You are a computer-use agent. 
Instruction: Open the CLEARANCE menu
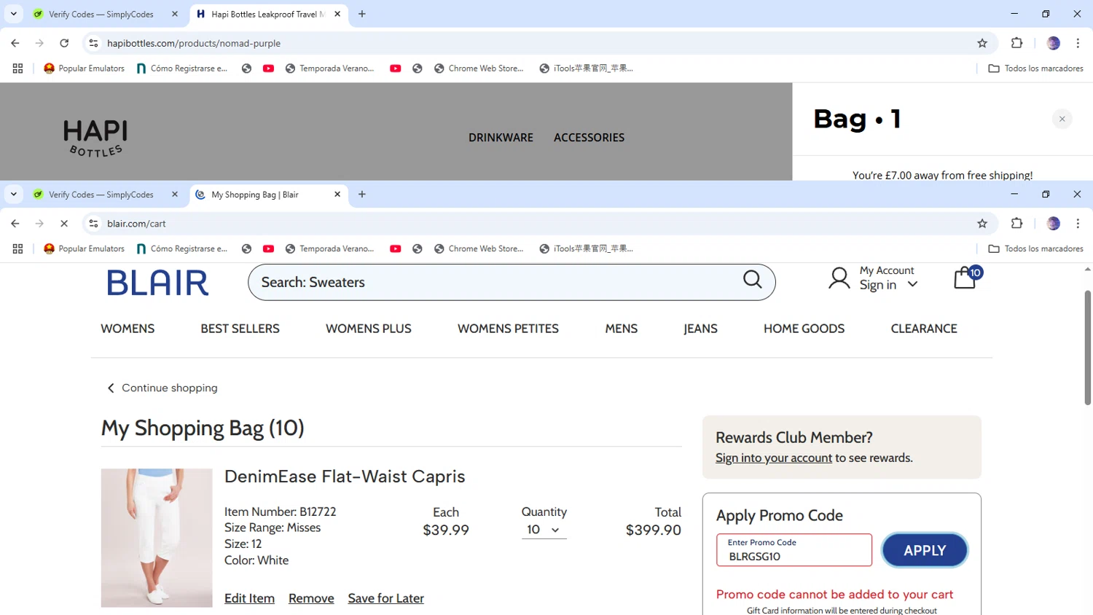(x=924, y=329)
